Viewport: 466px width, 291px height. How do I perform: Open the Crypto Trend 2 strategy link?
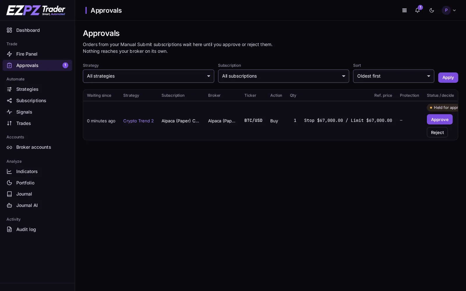[138, 121]
